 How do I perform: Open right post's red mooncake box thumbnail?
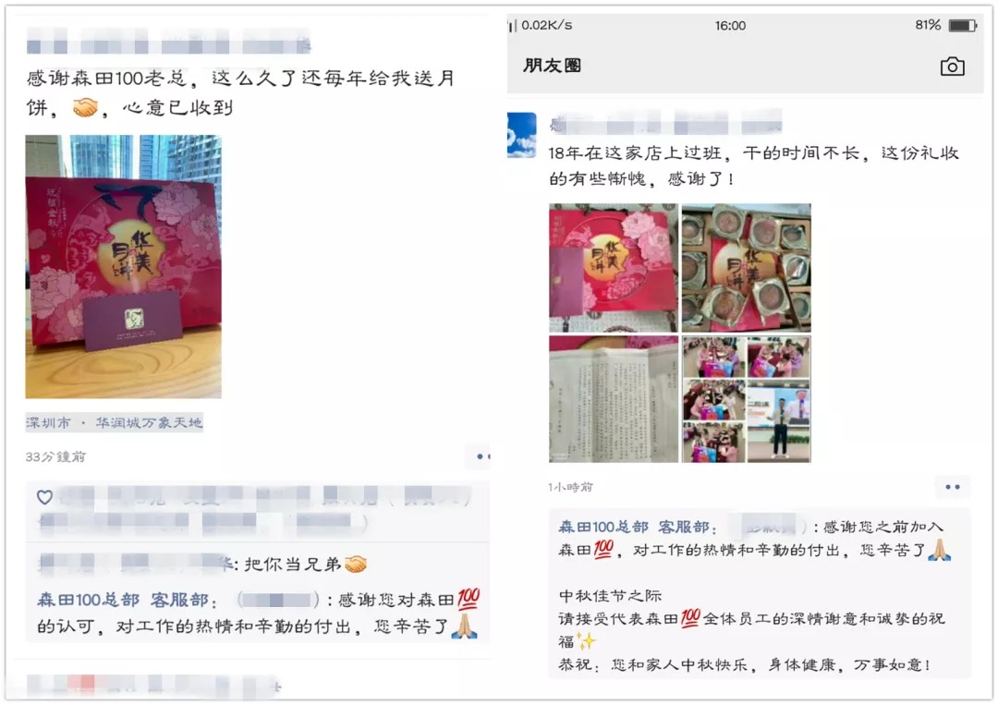click(x=614, y=268)
